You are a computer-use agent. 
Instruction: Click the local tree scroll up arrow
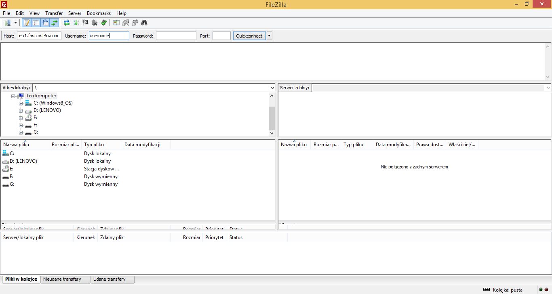coord(272,96)
